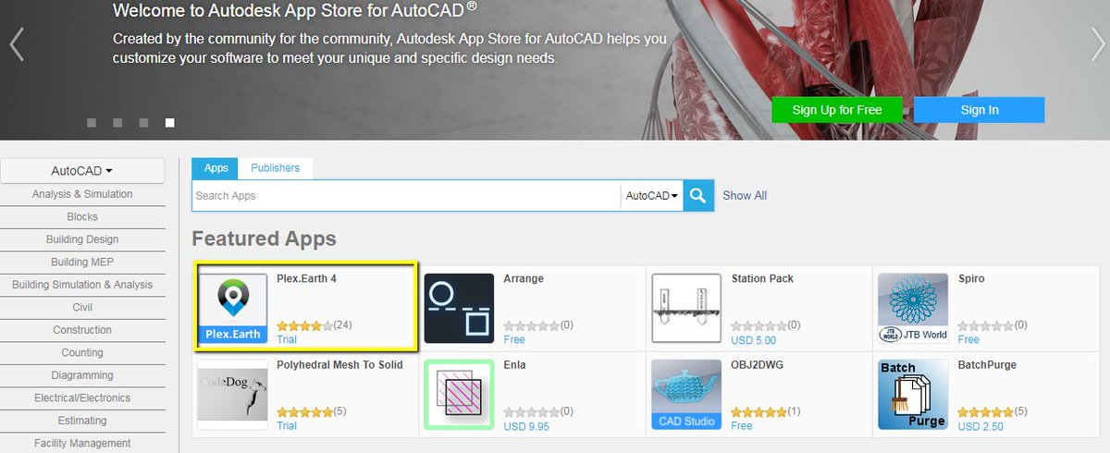The width and height of the screenshot is (1110, 453).
Task: Select the Civil category
Action: coord(82,308)
